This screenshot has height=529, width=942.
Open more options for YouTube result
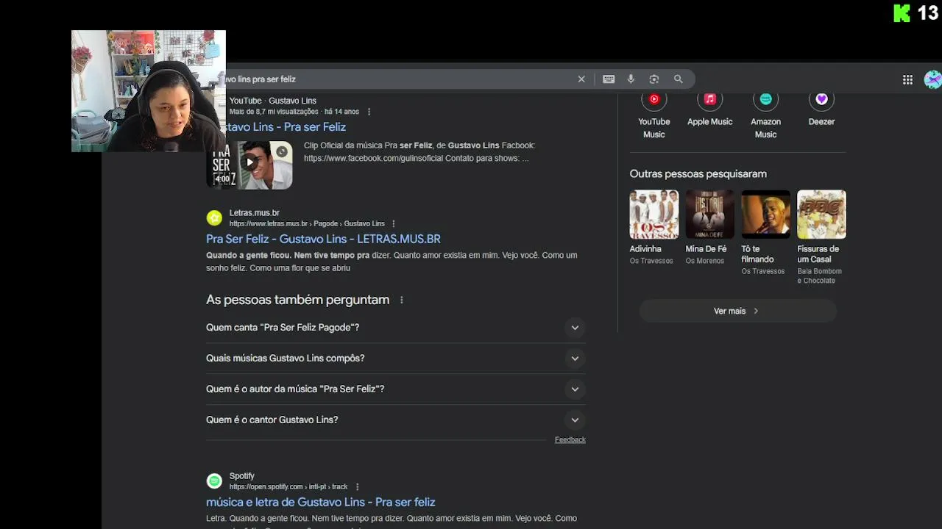[369, 112]
